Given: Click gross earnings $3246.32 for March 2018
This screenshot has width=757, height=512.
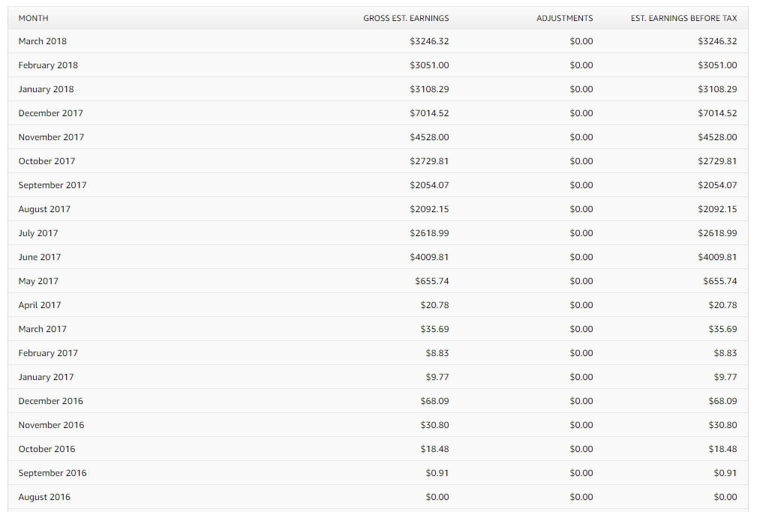Looking at the screenshot, I should [429, 41].
